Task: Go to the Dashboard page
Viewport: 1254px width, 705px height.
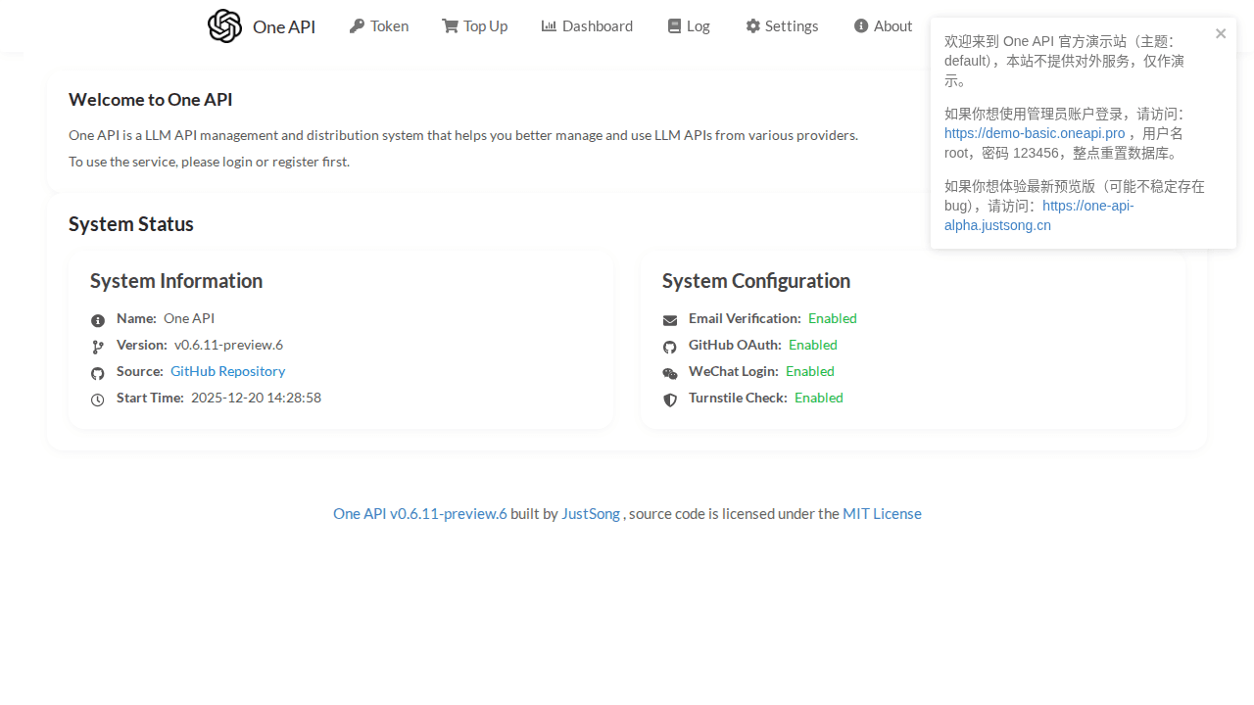Action: click(x=587, y=26)
